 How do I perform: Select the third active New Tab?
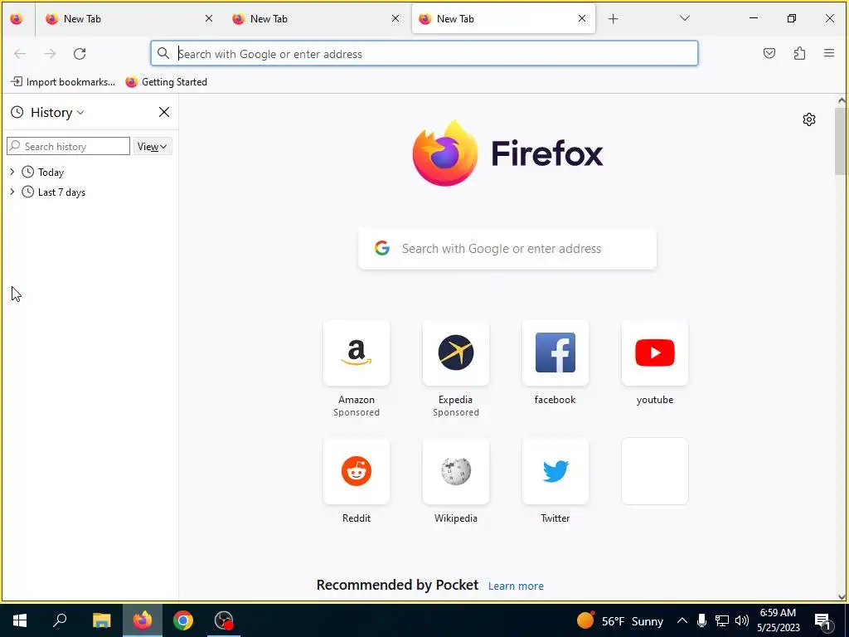tap(503, 19)
